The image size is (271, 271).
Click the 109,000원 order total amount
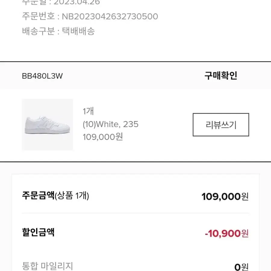(225, 197)
